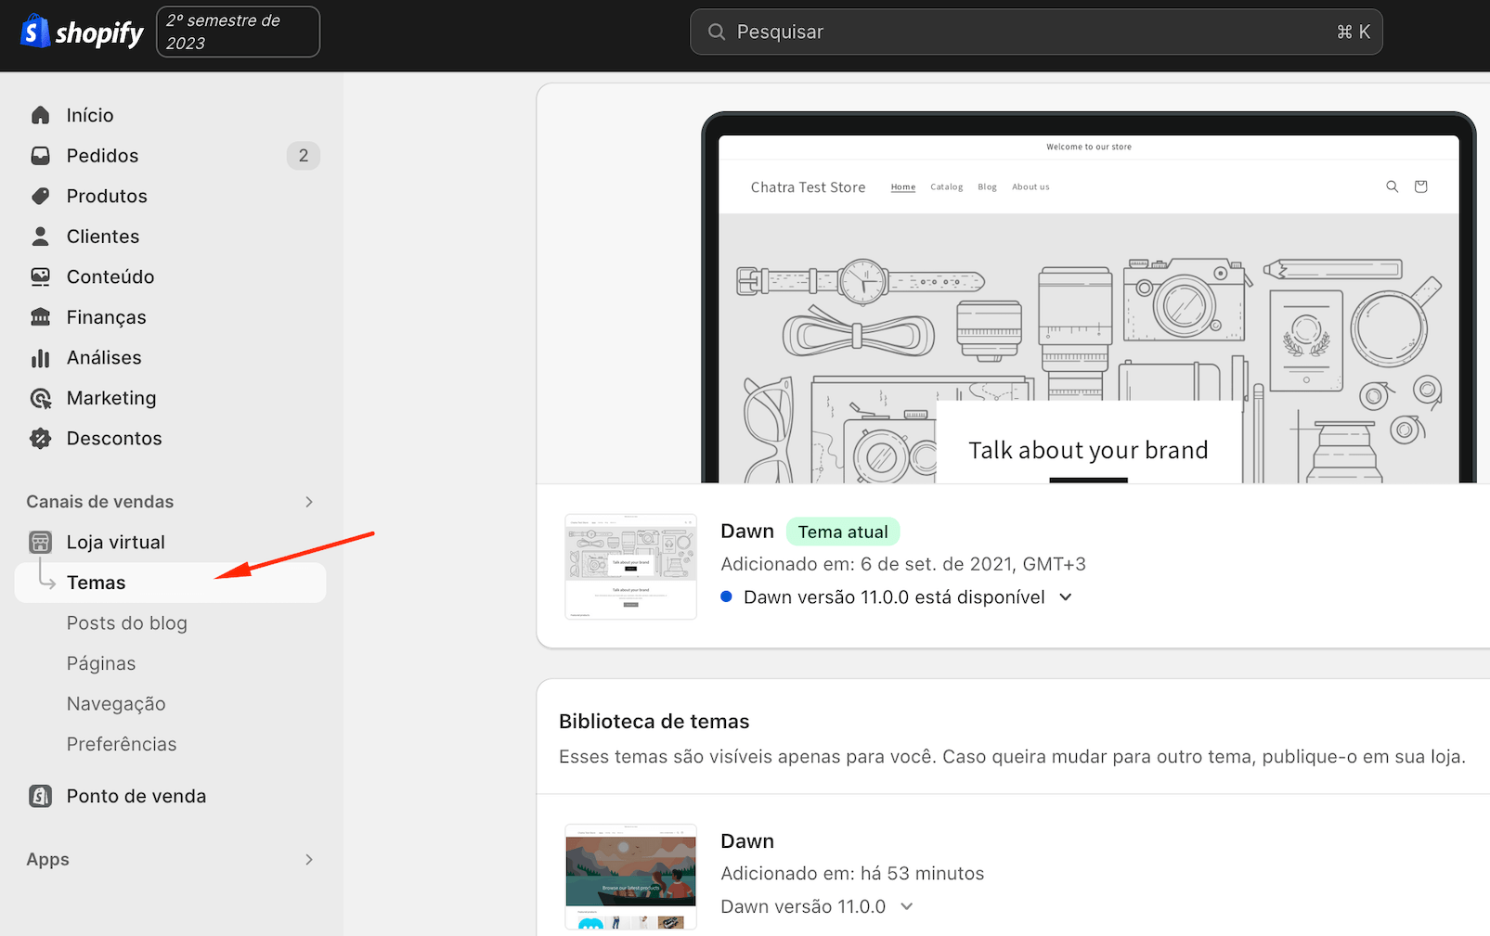Click the Marketing target icon
Screen dimensions: 1490x936
click(x=40, y=398)
